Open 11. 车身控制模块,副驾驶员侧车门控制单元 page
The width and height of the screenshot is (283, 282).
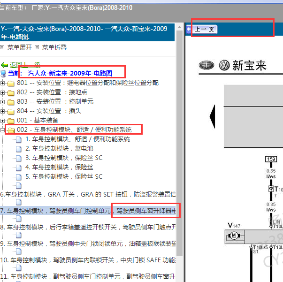tap(88, 276)
